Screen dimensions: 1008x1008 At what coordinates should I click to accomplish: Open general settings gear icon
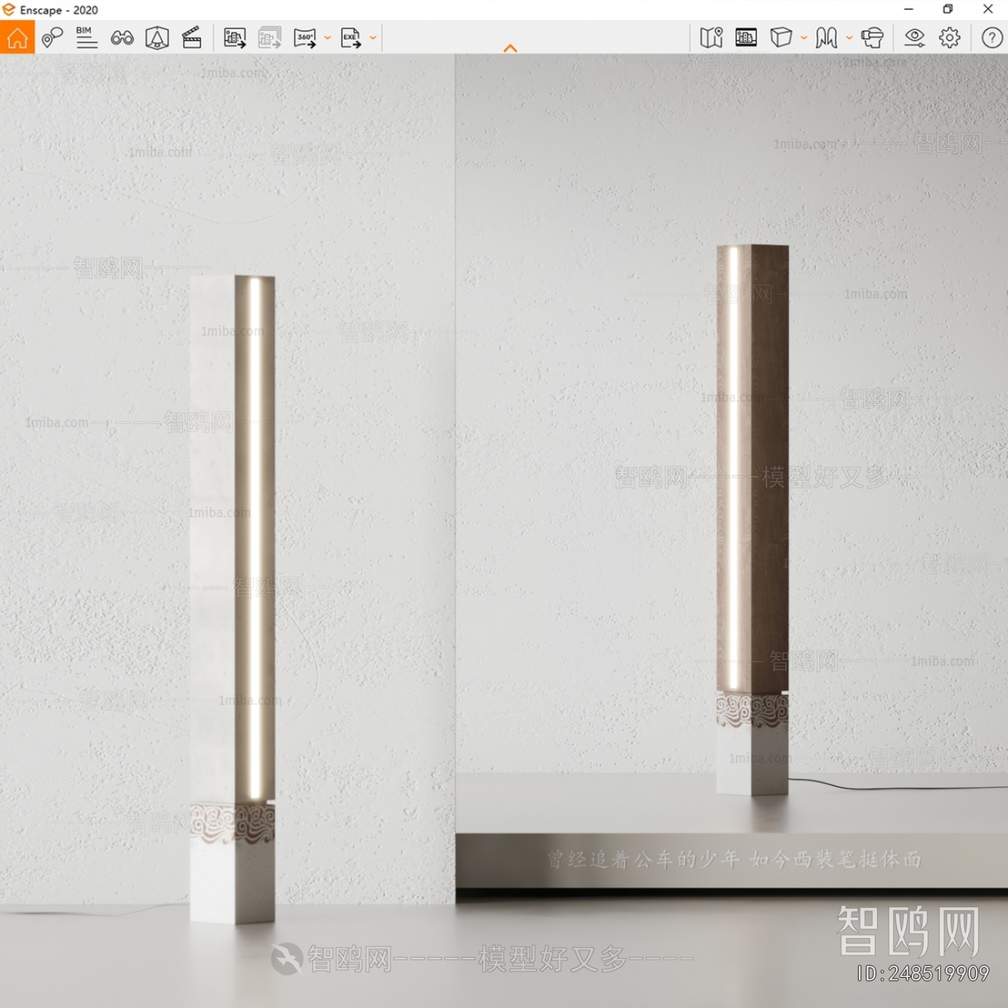click(950, 38)
